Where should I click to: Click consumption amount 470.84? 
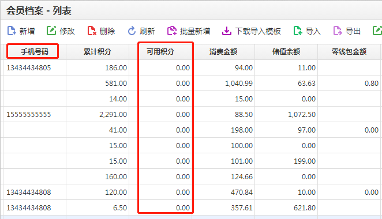click(x=242, y=192)
